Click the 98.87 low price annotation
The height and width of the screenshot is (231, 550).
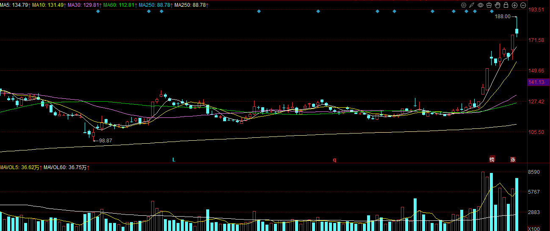click(105, 140)
